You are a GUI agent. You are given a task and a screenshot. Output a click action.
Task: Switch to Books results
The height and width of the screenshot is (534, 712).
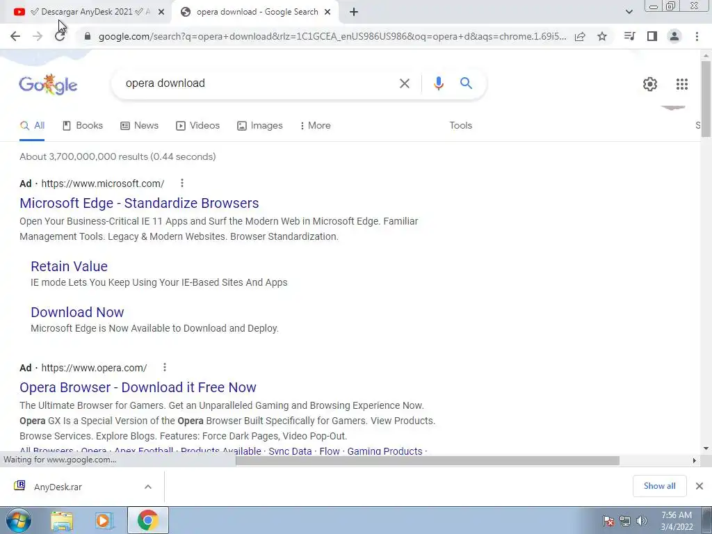click(83, 126)
